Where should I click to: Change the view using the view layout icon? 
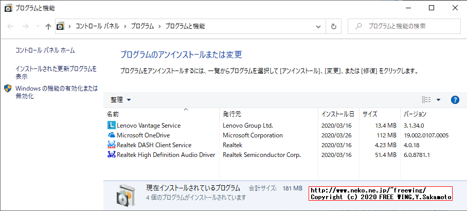click(x=426, y=100)
